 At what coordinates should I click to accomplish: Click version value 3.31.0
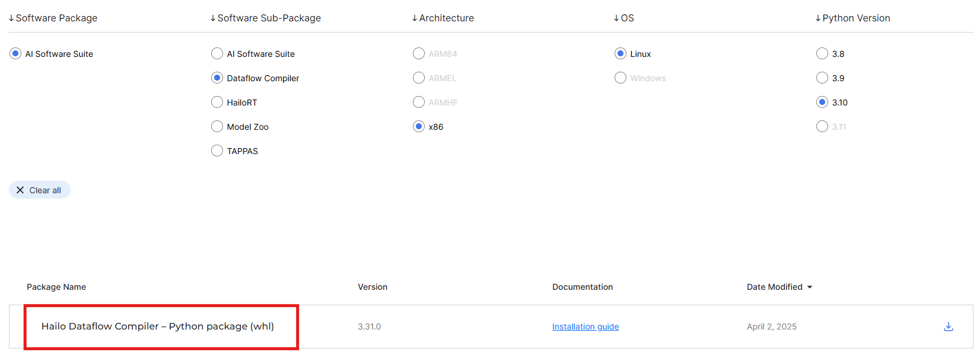369,327
